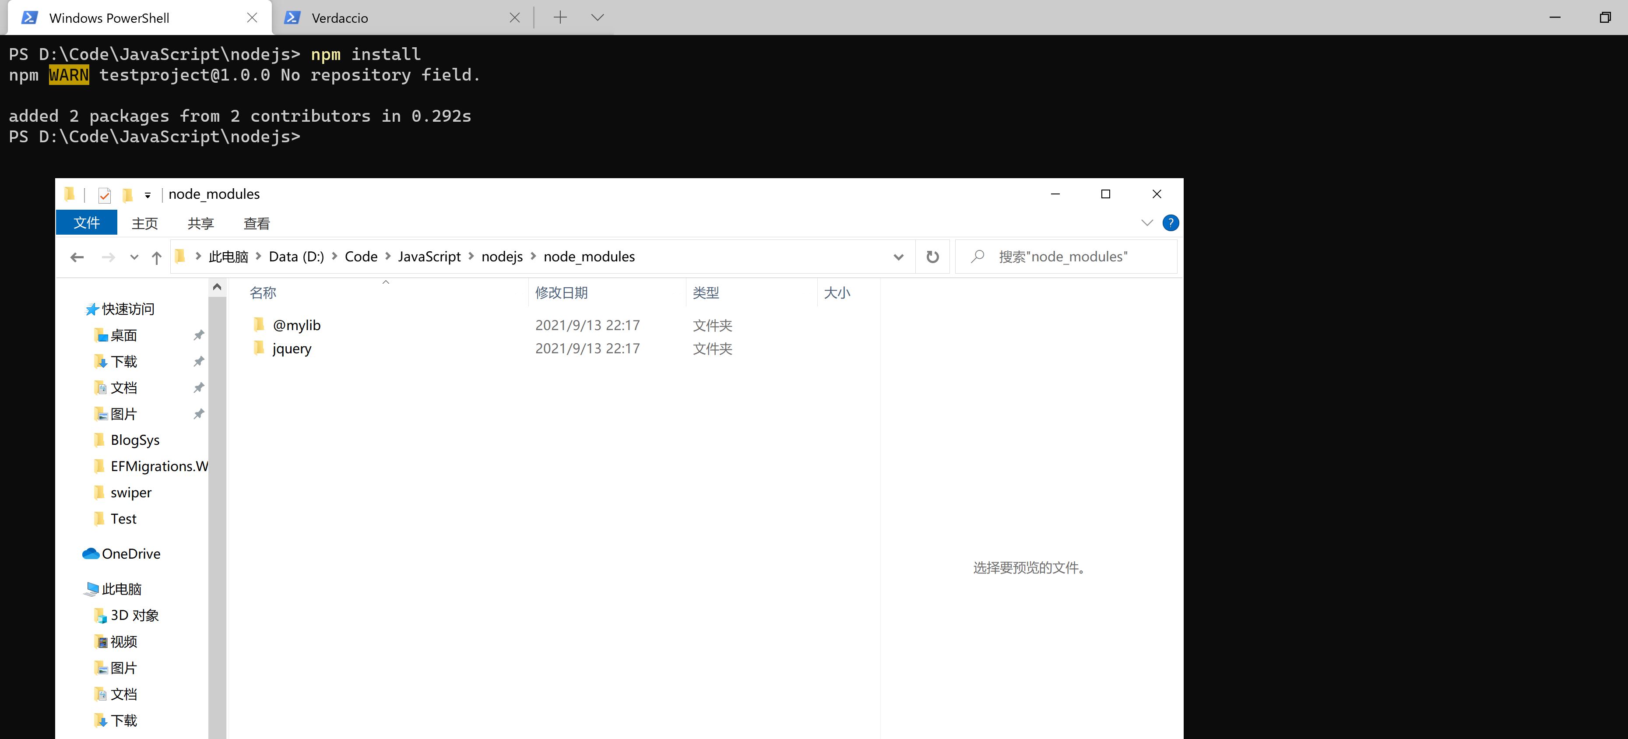Expand the address bar history dropdown
Screen dimensions: 1628x739
(x=898, y=257)
